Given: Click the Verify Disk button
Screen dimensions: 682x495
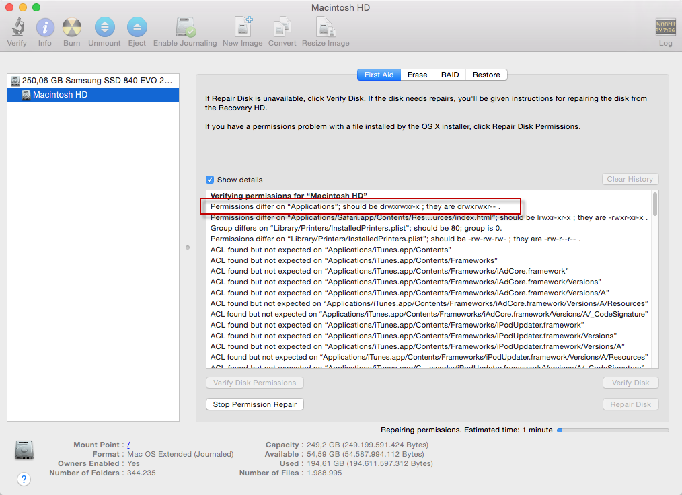Looking at the screenshot, I should point(630,383).
